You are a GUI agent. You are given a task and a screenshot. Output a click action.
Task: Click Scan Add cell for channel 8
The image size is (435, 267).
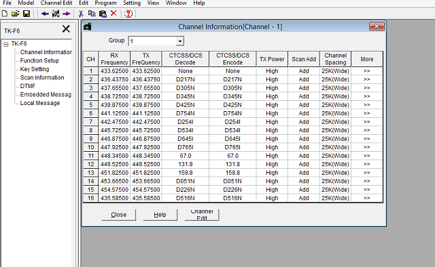(x=304, y=130)
